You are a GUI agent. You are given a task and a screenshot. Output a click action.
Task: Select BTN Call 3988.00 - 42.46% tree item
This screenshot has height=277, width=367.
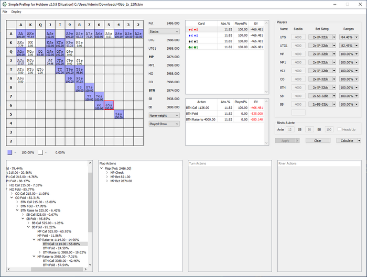click(61, 261)
